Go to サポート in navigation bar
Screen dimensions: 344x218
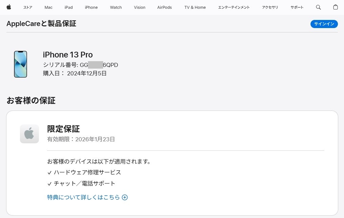297,7
